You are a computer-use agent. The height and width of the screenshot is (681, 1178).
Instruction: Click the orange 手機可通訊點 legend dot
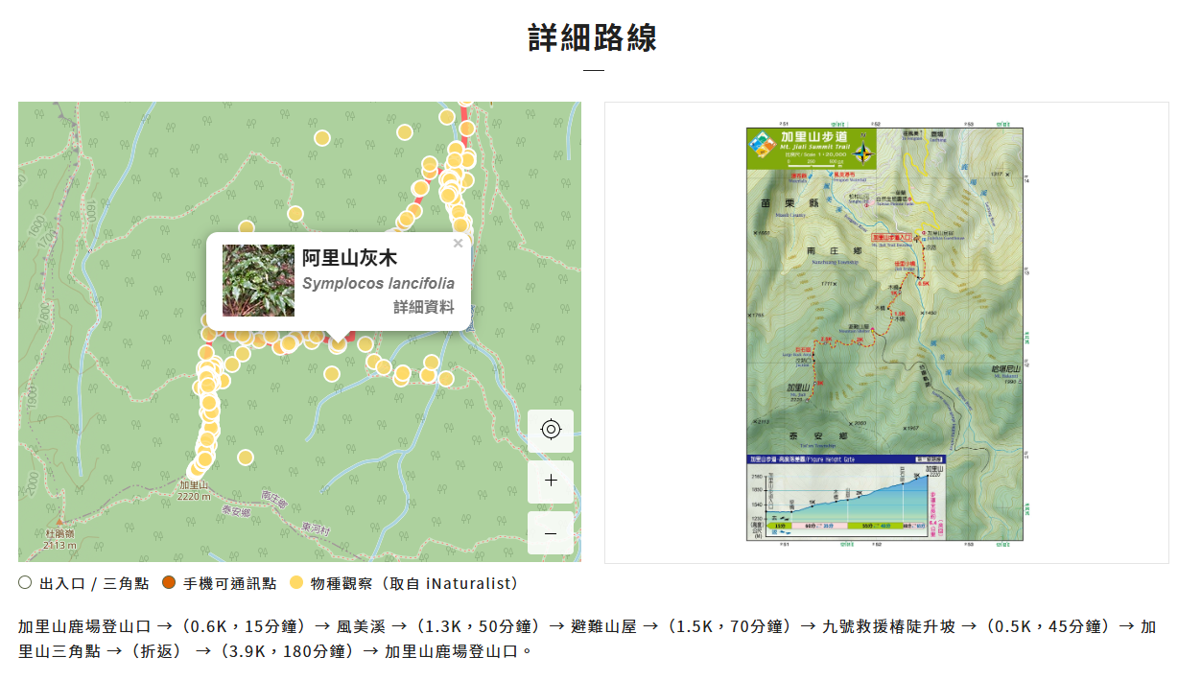click(x=169, y=583)
